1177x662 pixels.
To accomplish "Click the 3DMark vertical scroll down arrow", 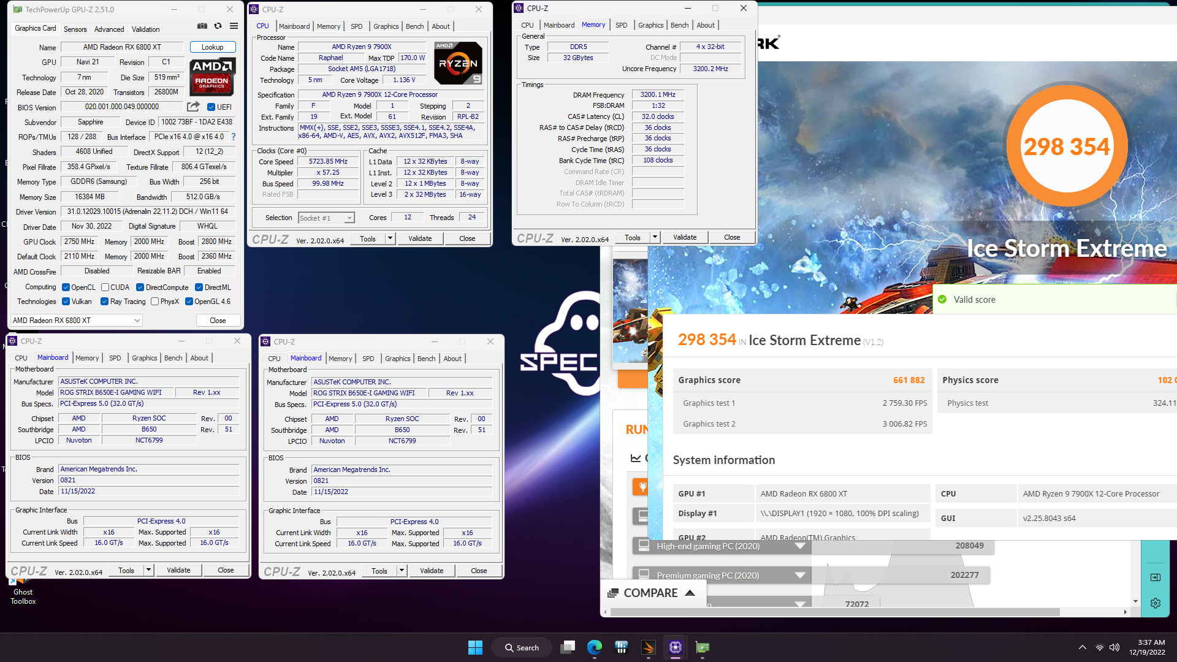I will click(1135, 601).
